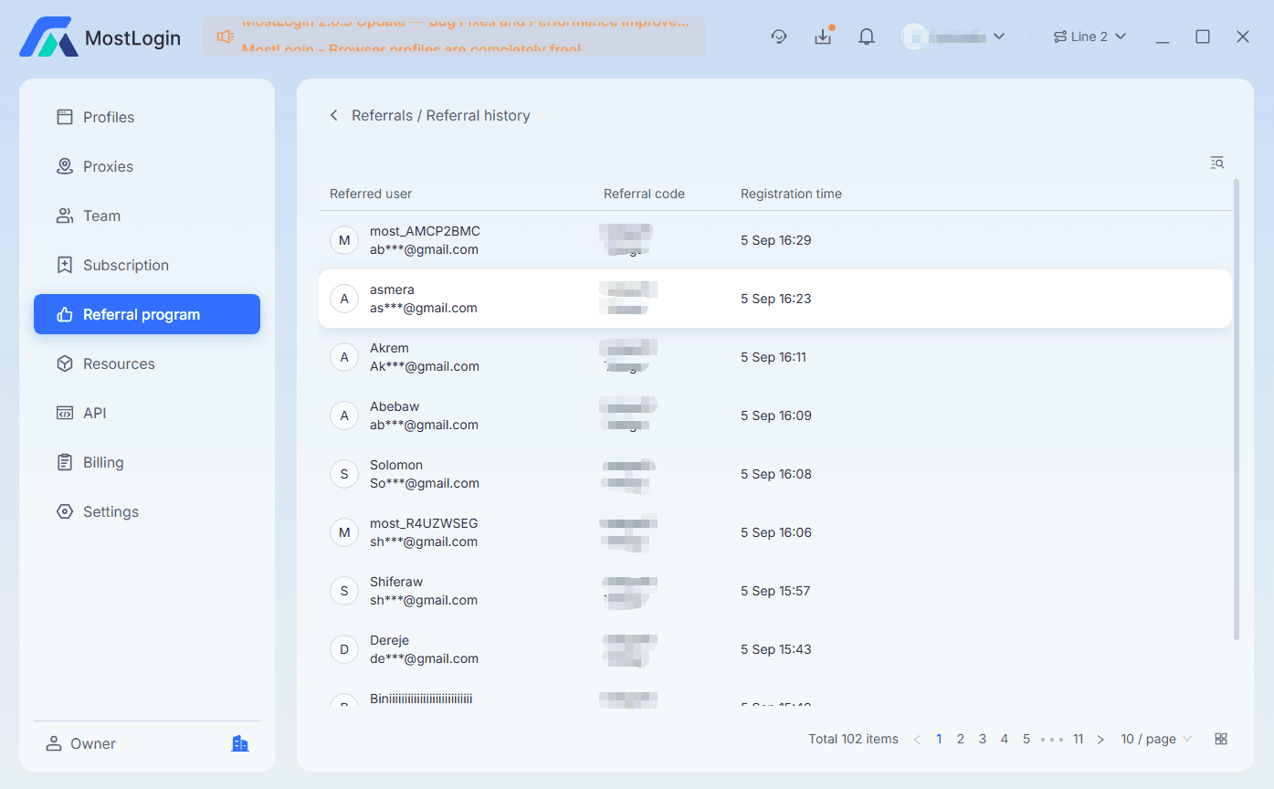
Task: Select page 1 in pagination
Action: [939, 739]
